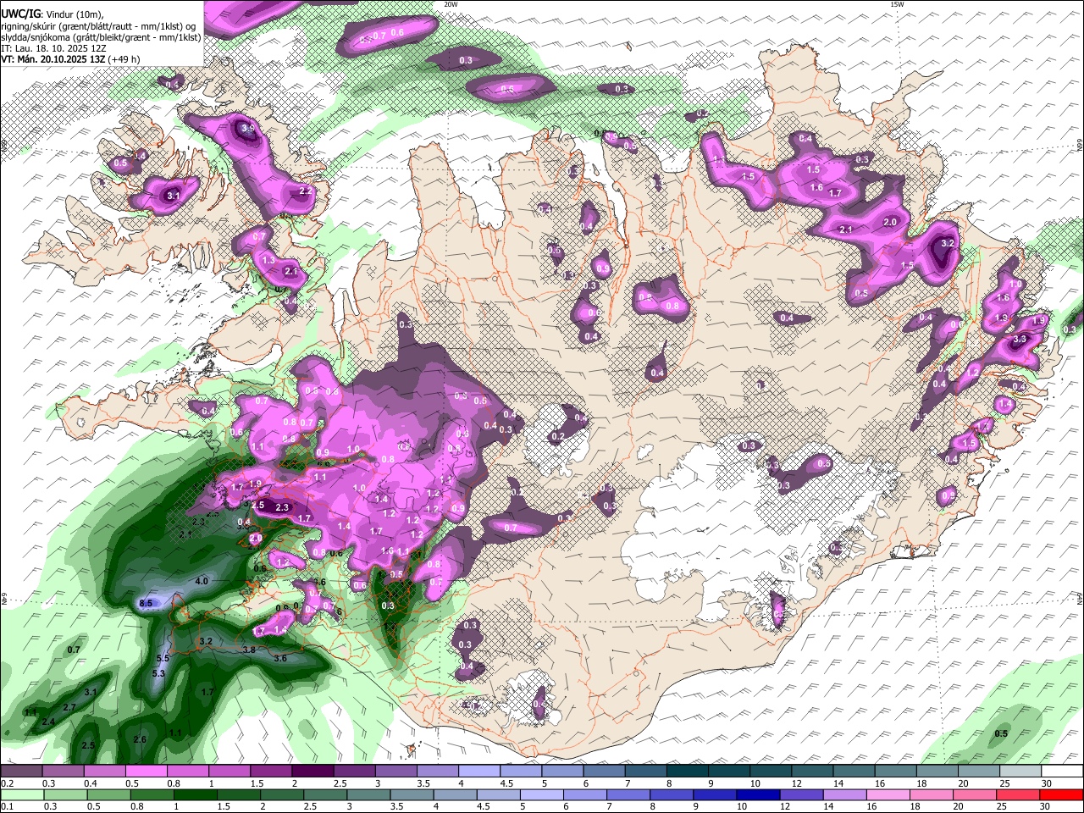Image resolution: width=1084 pixels, height=813 pixels.
Task: Click the "20W" longitude label
Action: coord(451,4)
